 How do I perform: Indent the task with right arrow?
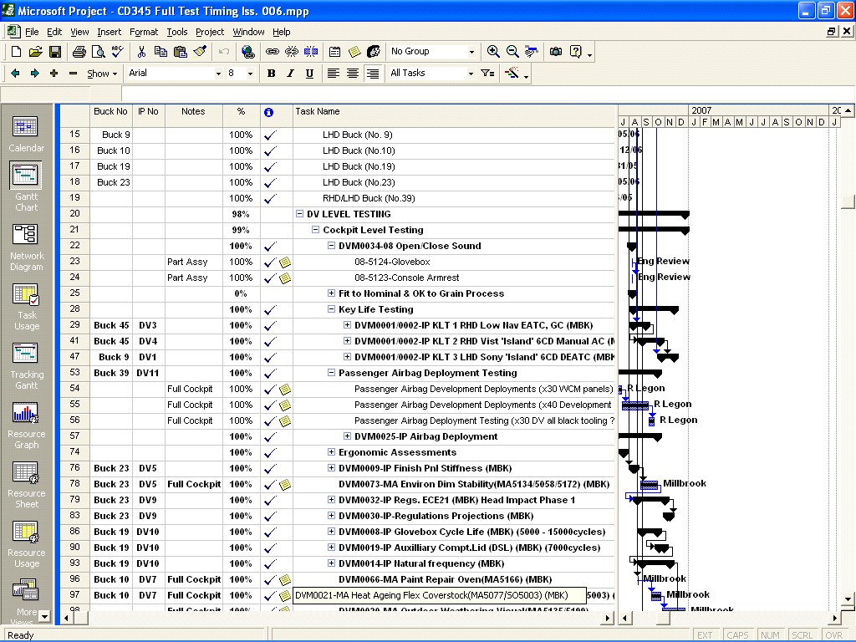35,74
